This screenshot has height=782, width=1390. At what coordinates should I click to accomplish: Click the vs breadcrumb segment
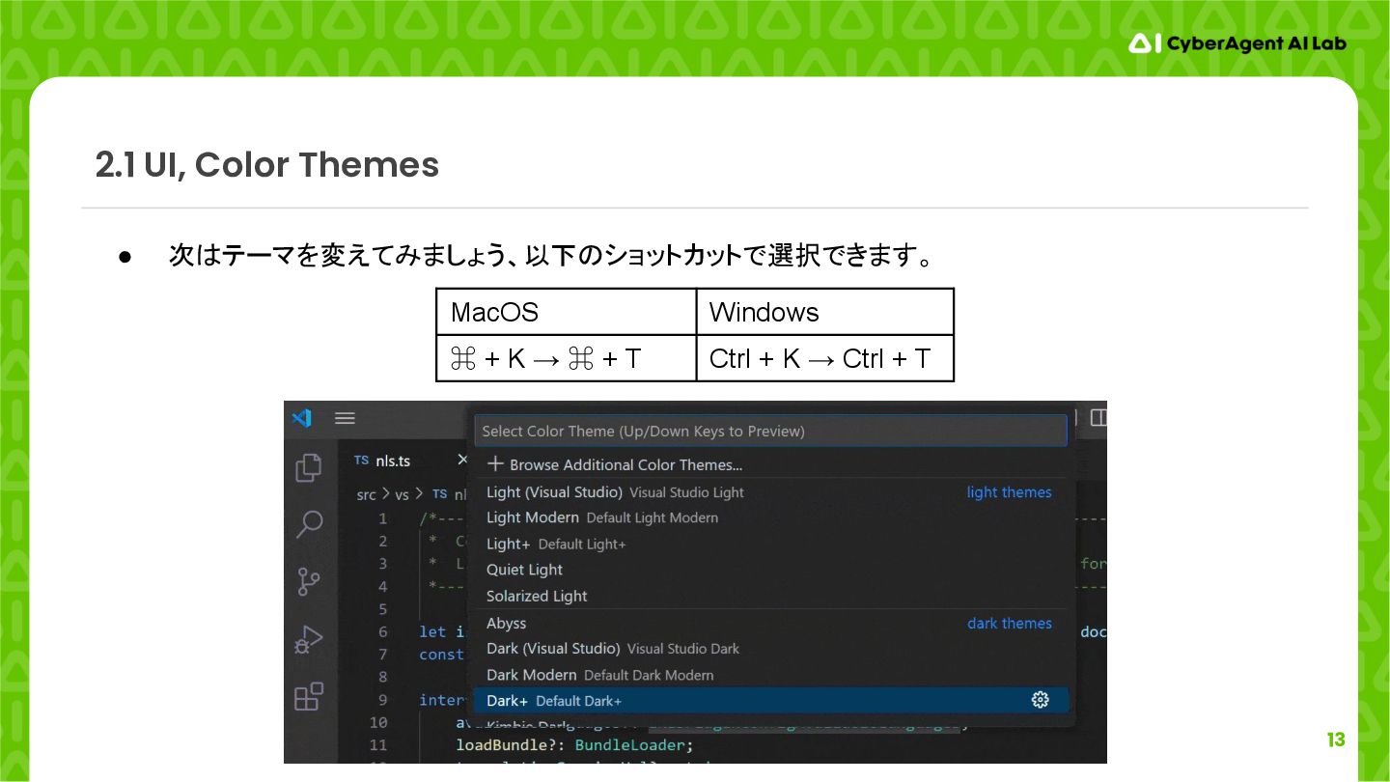point(402,494)
